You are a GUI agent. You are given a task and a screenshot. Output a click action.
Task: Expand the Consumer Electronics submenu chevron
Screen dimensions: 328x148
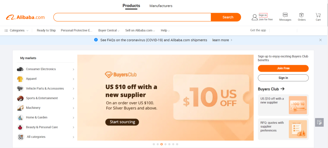[x=73, y=70]
